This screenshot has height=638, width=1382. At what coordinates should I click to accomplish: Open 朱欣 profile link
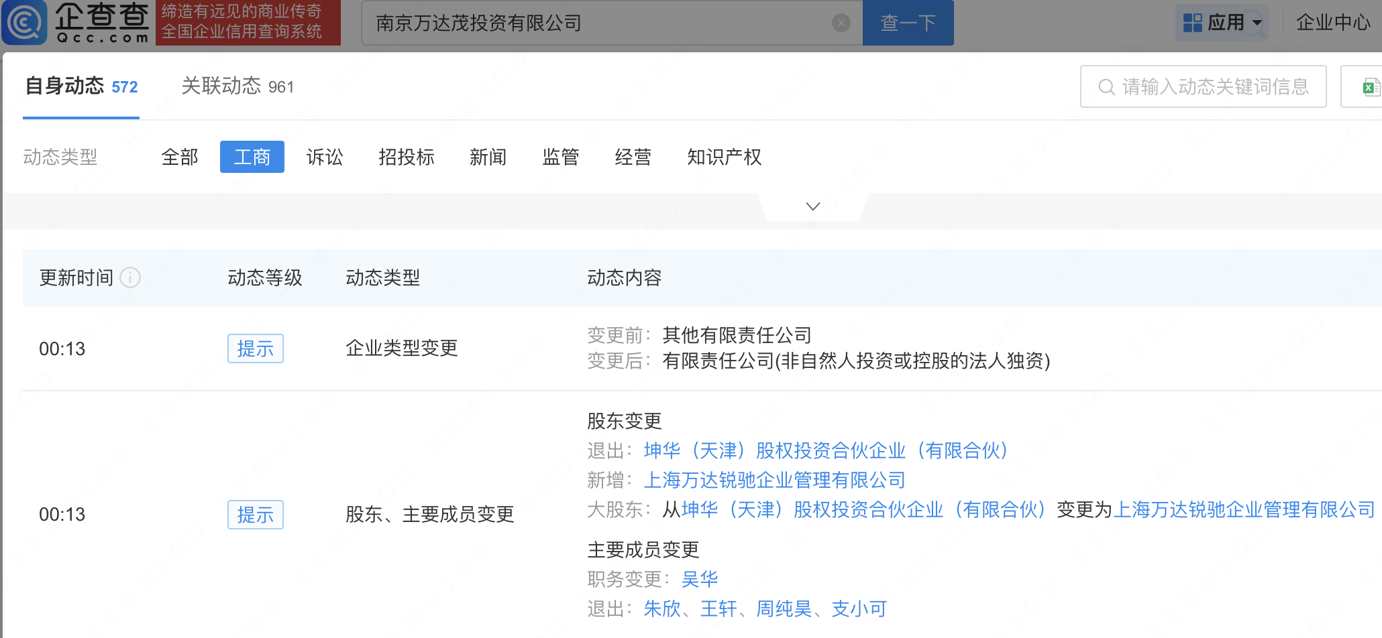pos(662,609)
